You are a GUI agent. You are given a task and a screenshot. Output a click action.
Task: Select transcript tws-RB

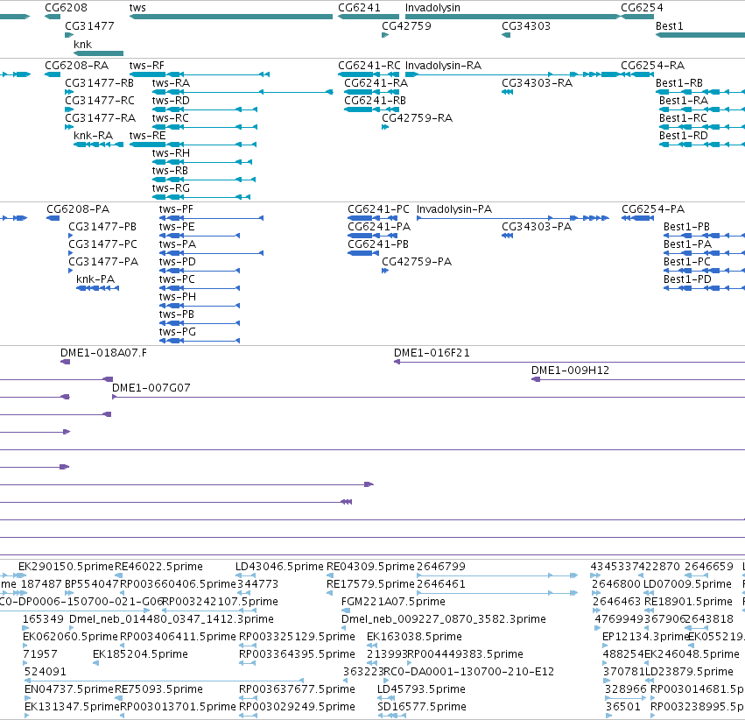click(204, 180)
